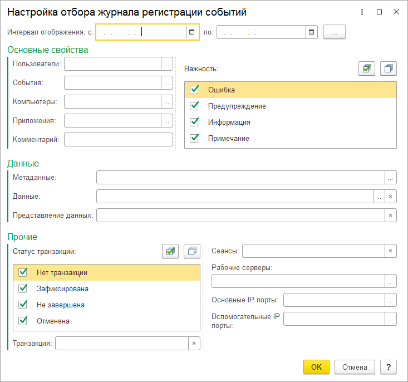Click into the Пользователи input field

click(112, 64)
